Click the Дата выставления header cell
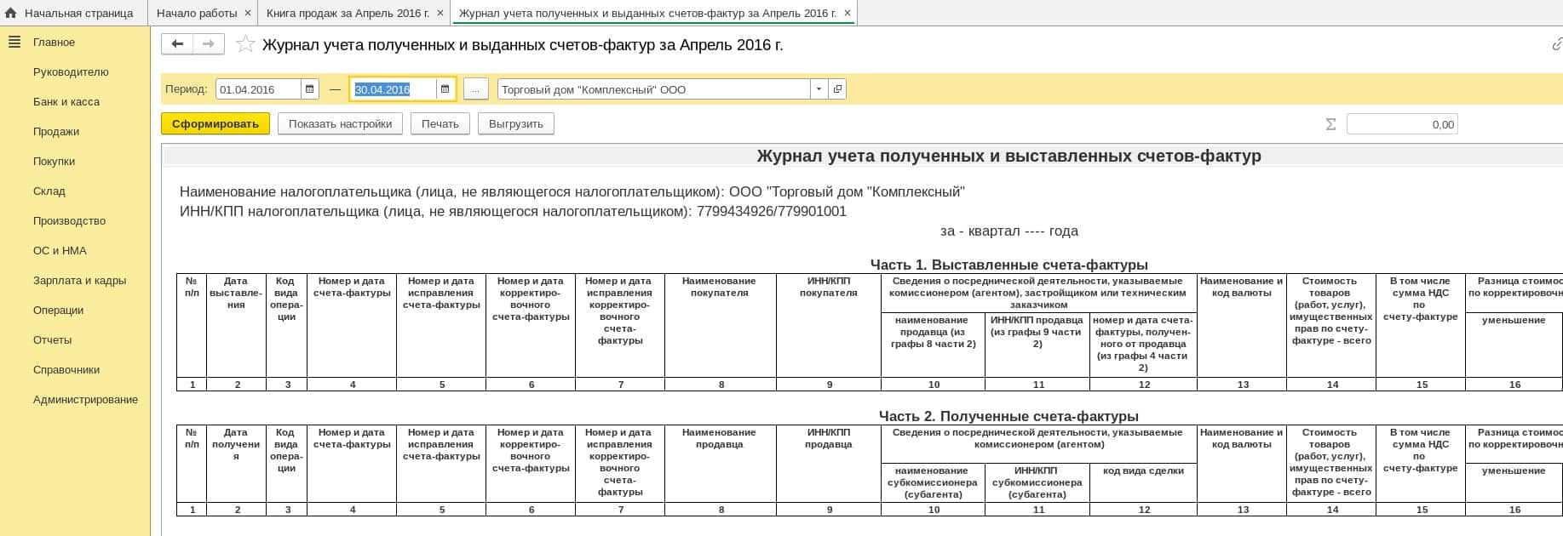 (236, 325)
